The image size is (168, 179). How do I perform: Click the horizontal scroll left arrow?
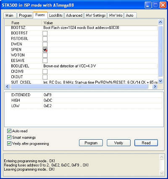point(8,87)
